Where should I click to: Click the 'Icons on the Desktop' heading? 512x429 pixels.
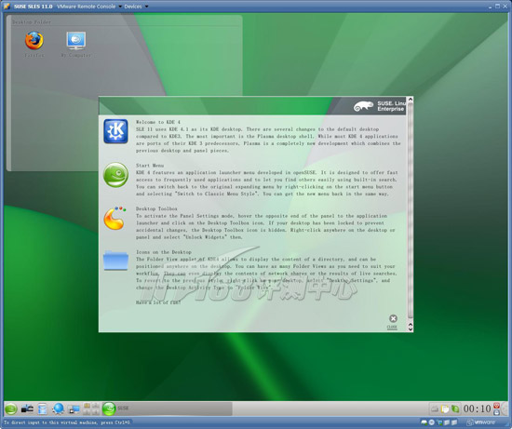point(164,252)
